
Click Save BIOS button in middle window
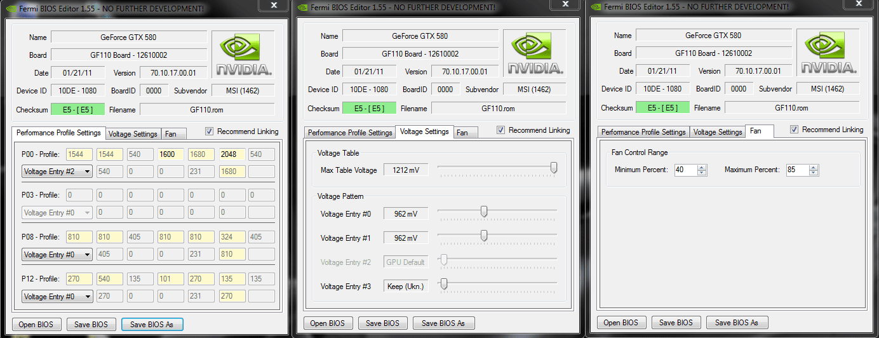[383, 323]
